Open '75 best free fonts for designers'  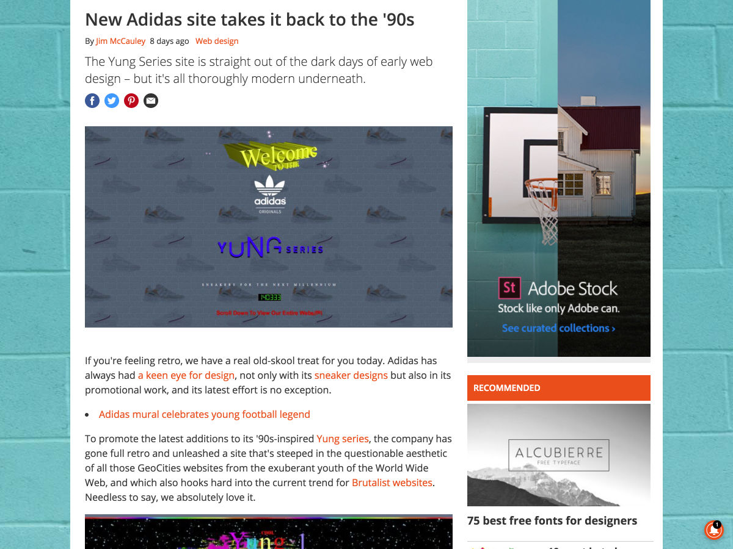[552, 520]
